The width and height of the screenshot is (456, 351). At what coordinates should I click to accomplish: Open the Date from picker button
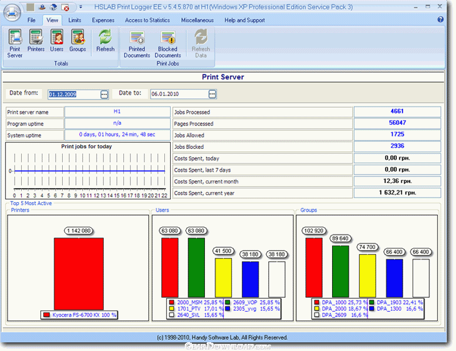(104, 94)
